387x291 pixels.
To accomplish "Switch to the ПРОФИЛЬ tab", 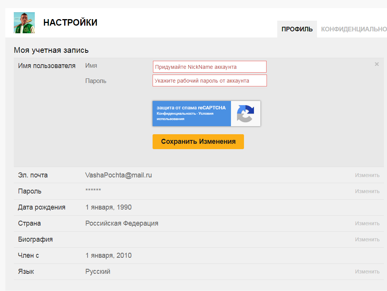I will click(297, 29).
